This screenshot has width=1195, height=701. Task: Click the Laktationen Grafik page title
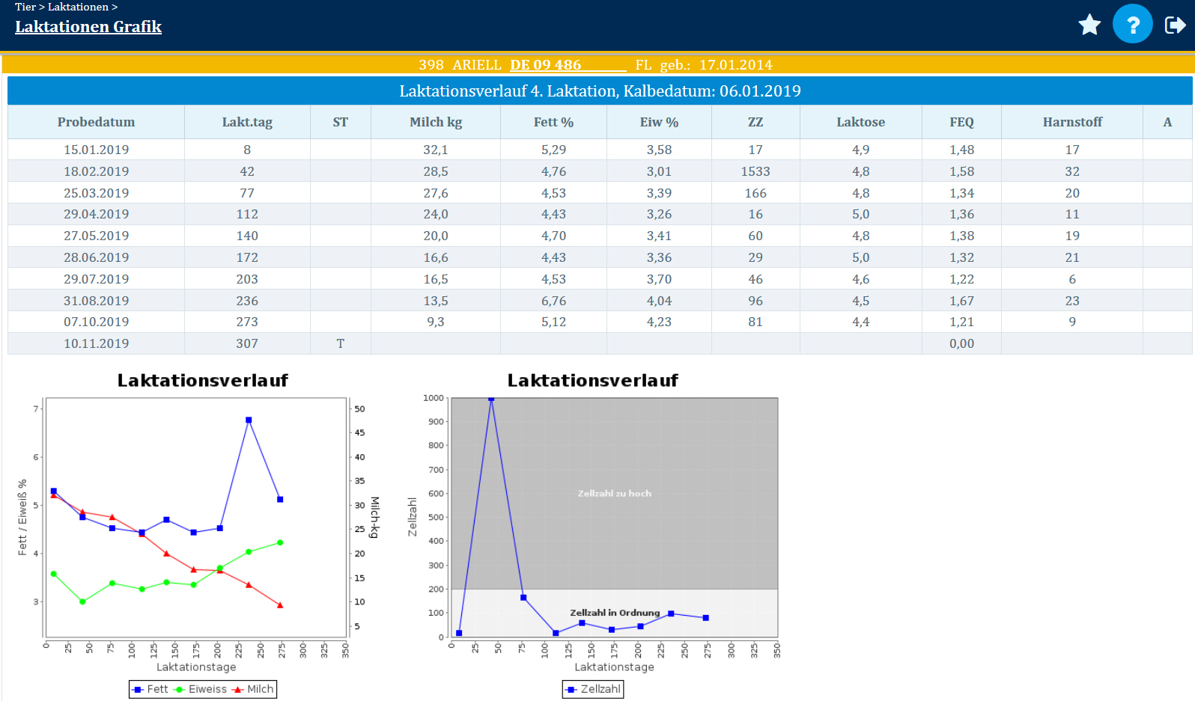point(88,27)
